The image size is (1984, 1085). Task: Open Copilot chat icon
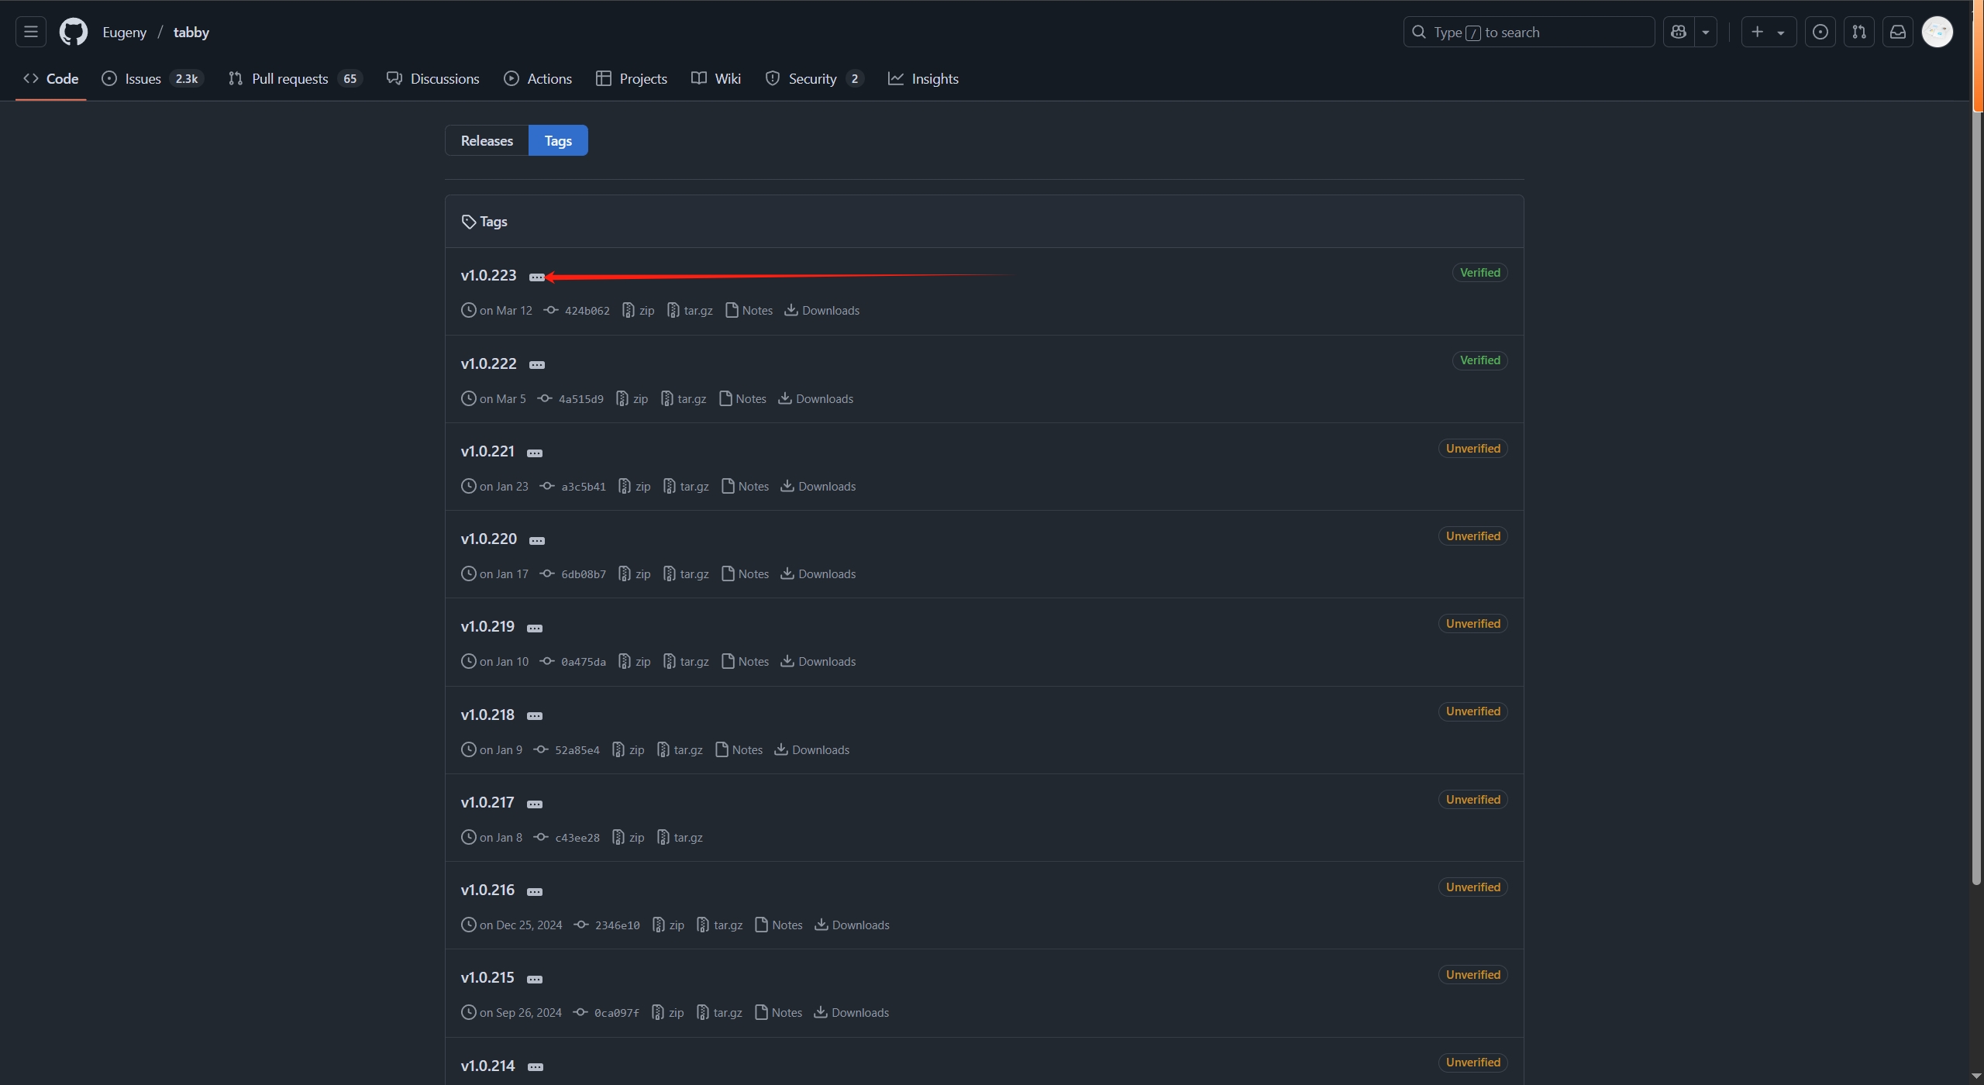coord(1679,32)
